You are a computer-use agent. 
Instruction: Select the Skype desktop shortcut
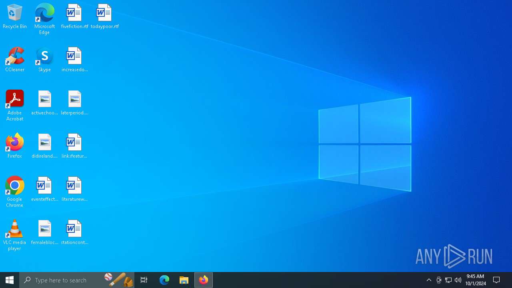(x=44, y=60)
